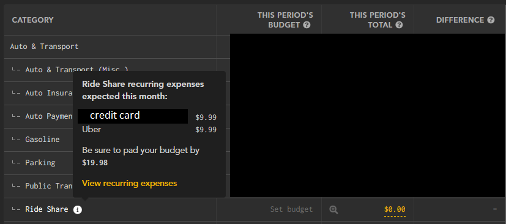The width and height of the screenshot is (506, 224).
Task: Click the $0.00 Ride Share total
Action: (x=395, y=209)
